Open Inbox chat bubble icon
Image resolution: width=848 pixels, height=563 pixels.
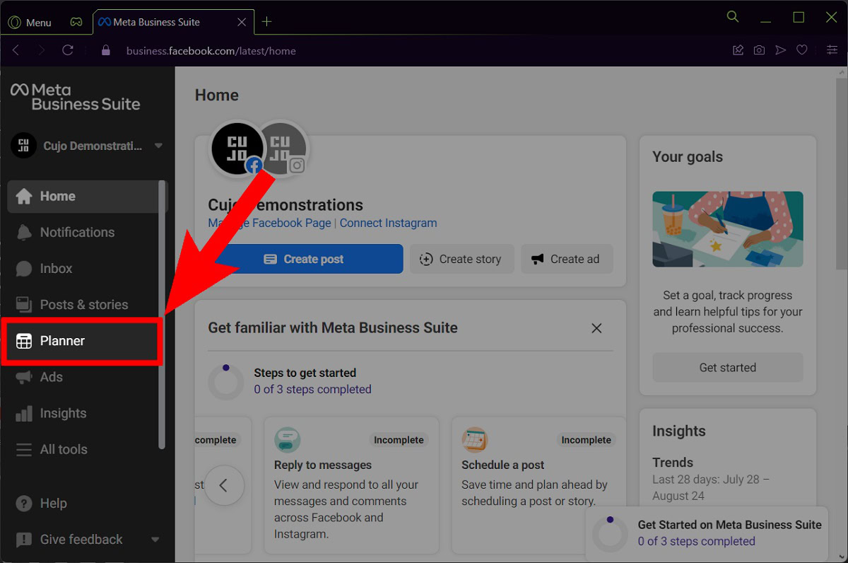click(24, 269)
